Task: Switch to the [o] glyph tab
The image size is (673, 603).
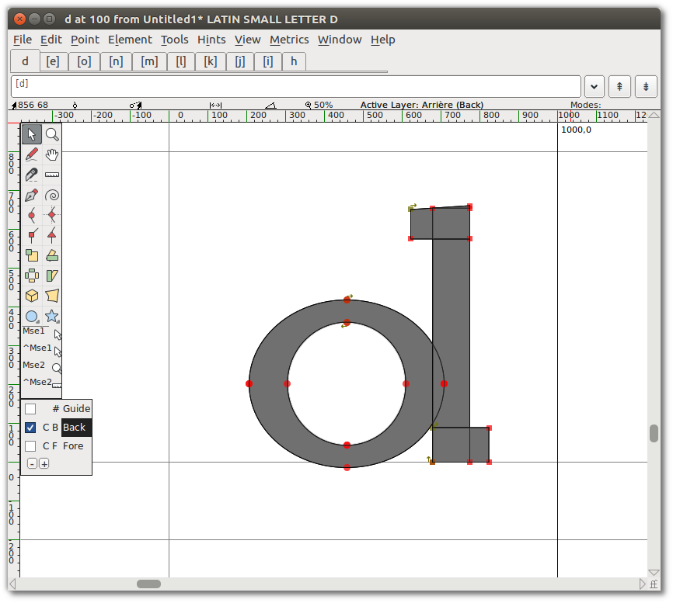Action: click(x=84, y=61)
